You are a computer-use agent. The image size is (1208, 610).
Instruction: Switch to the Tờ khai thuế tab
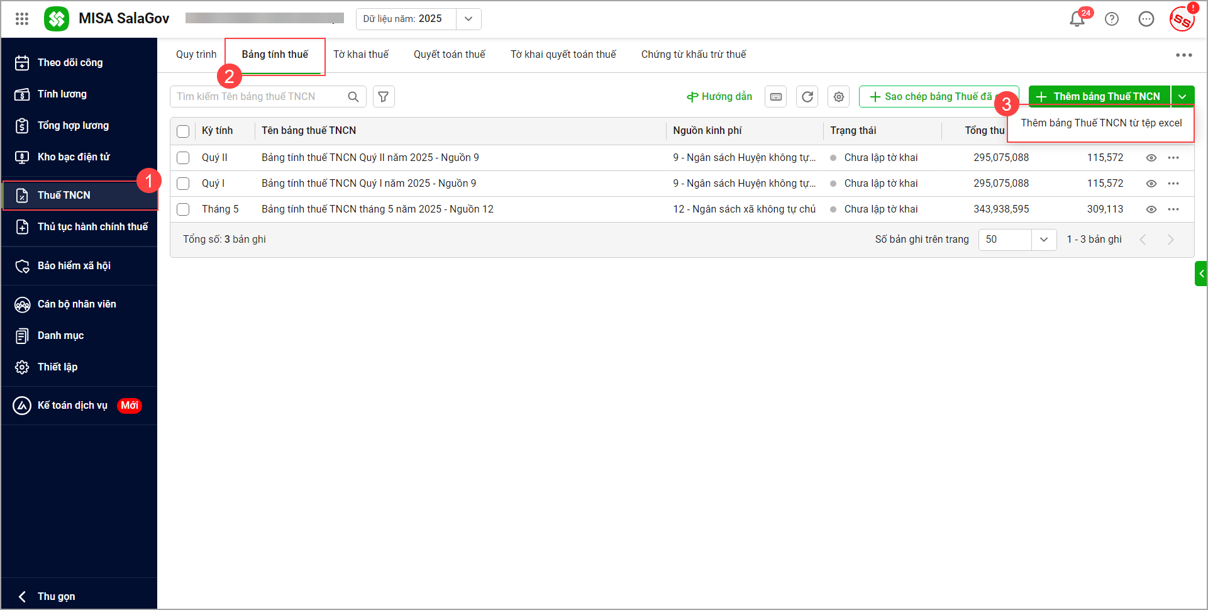pyautogui.click(x=361, y=55)
